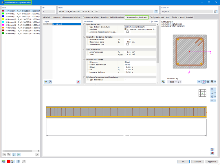Open the Position x dropdown arrow
The image size is (220, 165).
pos(176,82)
